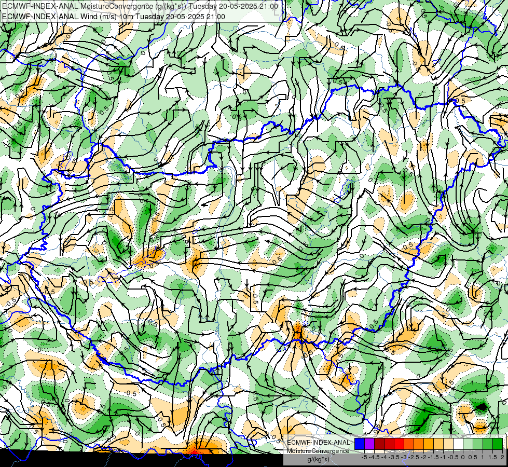
Task: Select the white legend swatch
Action: (458, 444)
